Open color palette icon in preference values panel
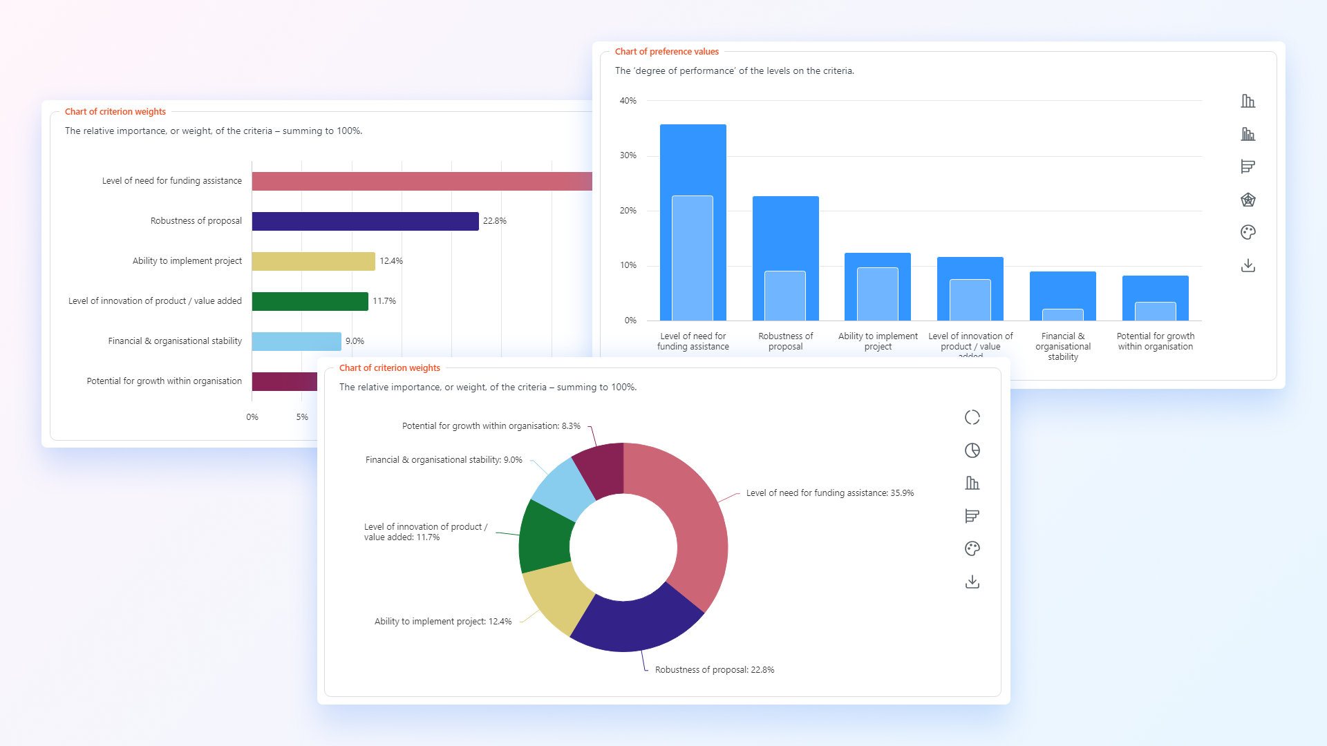This screenshot has height=746, width=1327. [1248, 232]
